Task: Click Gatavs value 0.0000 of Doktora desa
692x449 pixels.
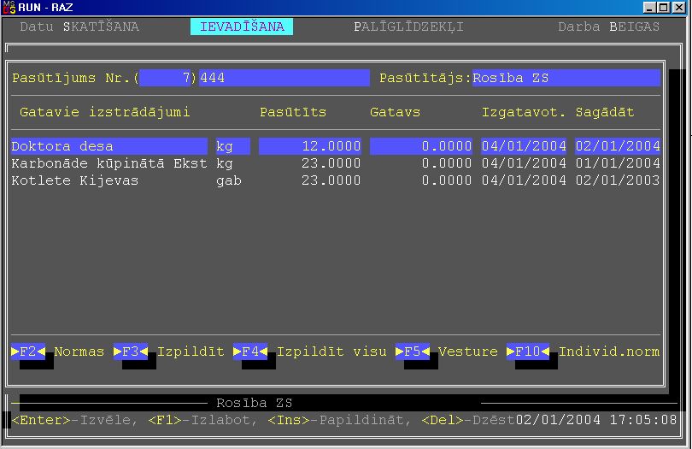Action: click(x=421, y=146)
